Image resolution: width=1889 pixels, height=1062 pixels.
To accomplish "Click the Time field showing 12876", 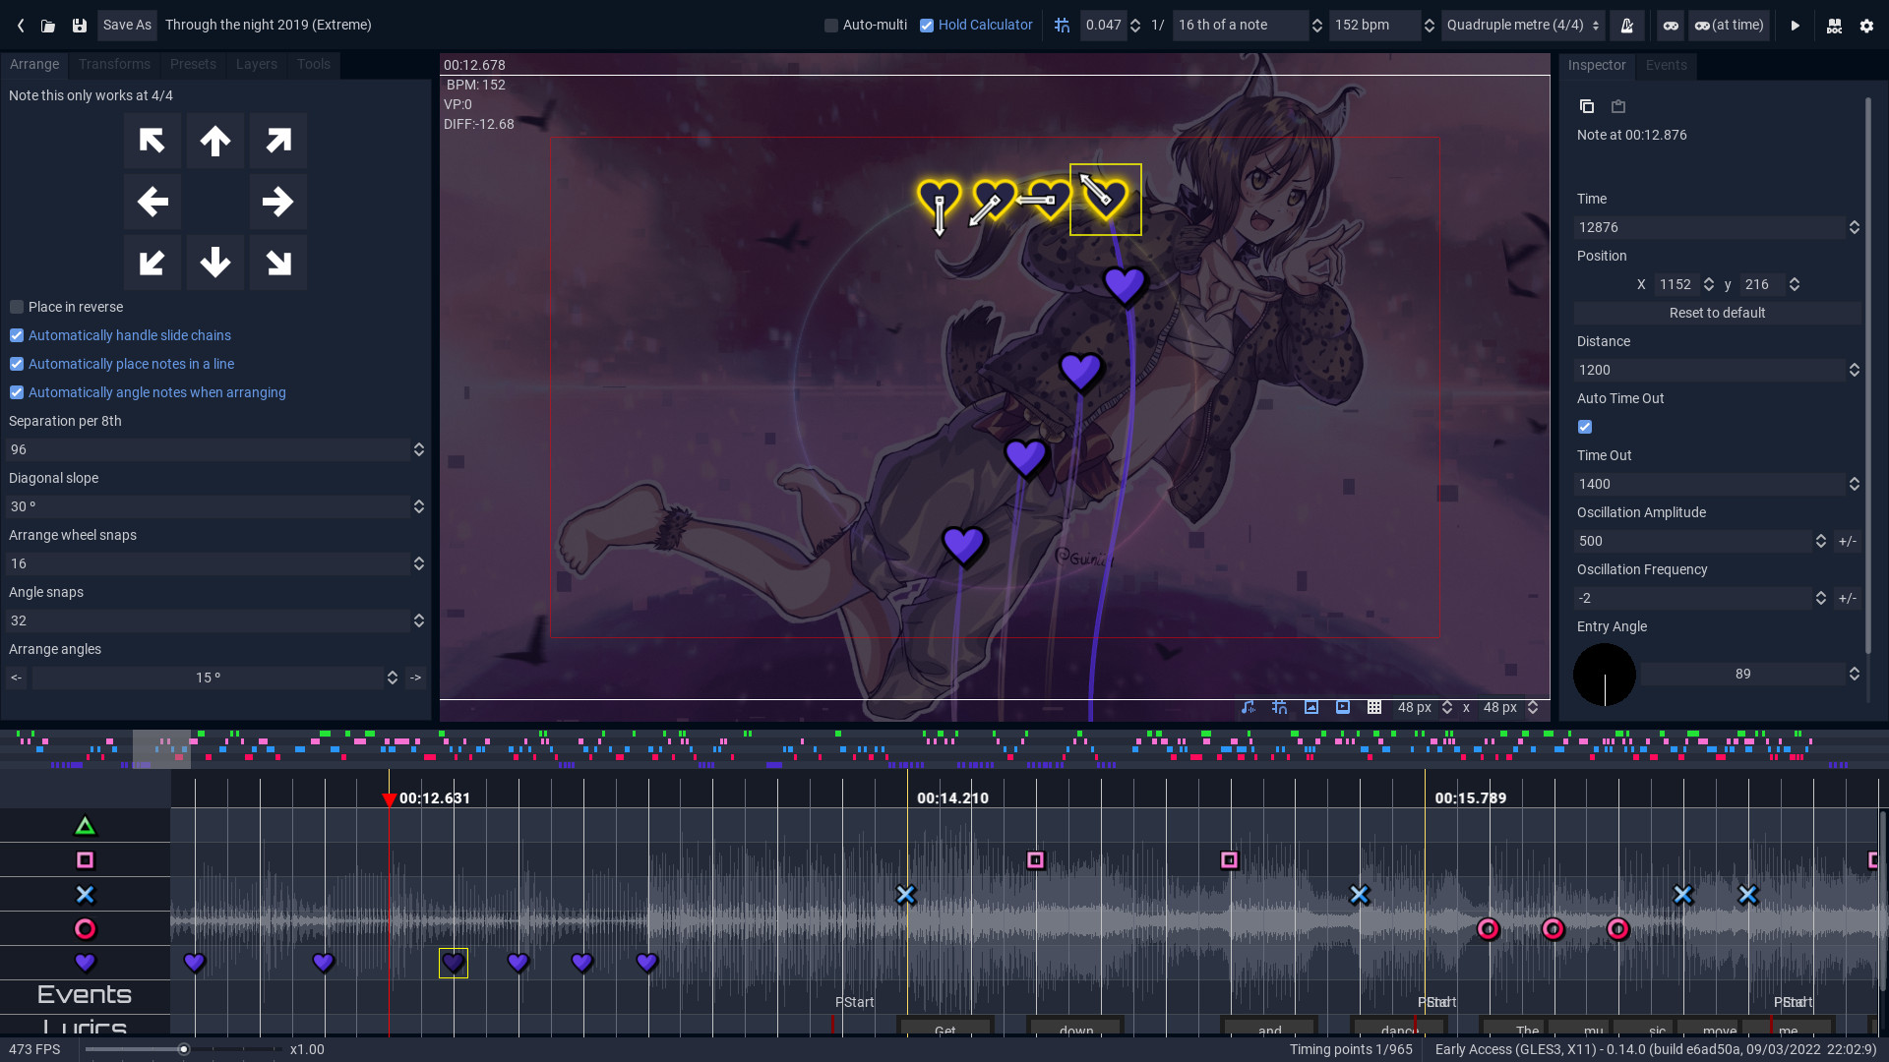I will pos(1710,228).
